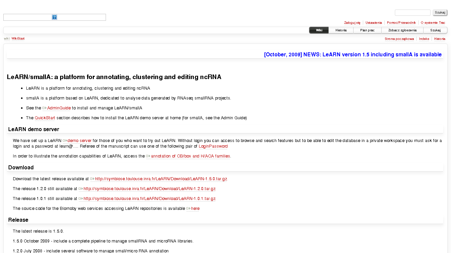Click the WikiStart breadcrumb link
This screenshot has height=253, width=451.
(18, 39)
